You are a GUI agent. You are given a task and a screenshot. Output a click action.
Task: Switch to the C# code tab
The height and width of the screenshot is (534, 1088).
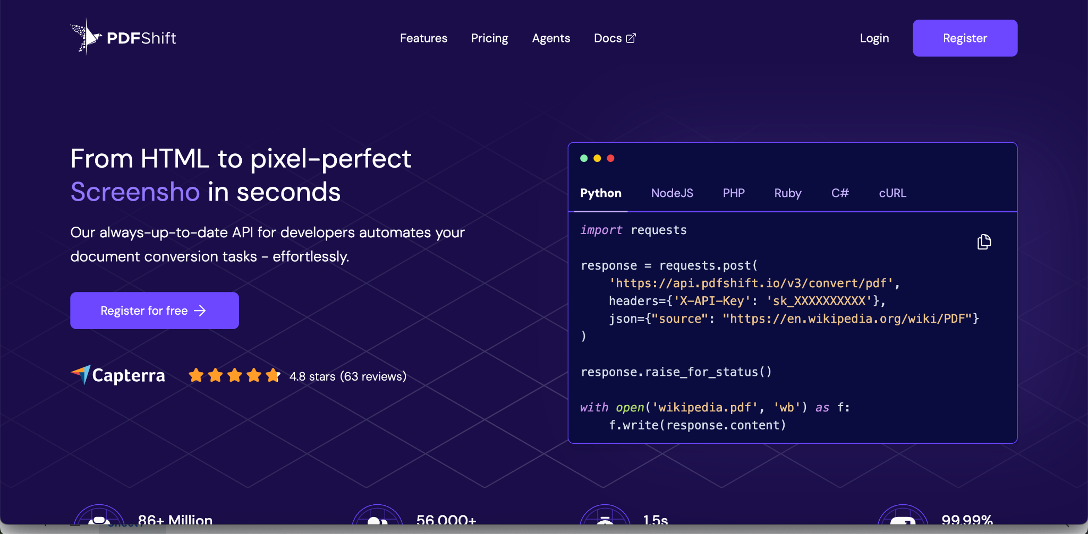click(x=840, y=193)
